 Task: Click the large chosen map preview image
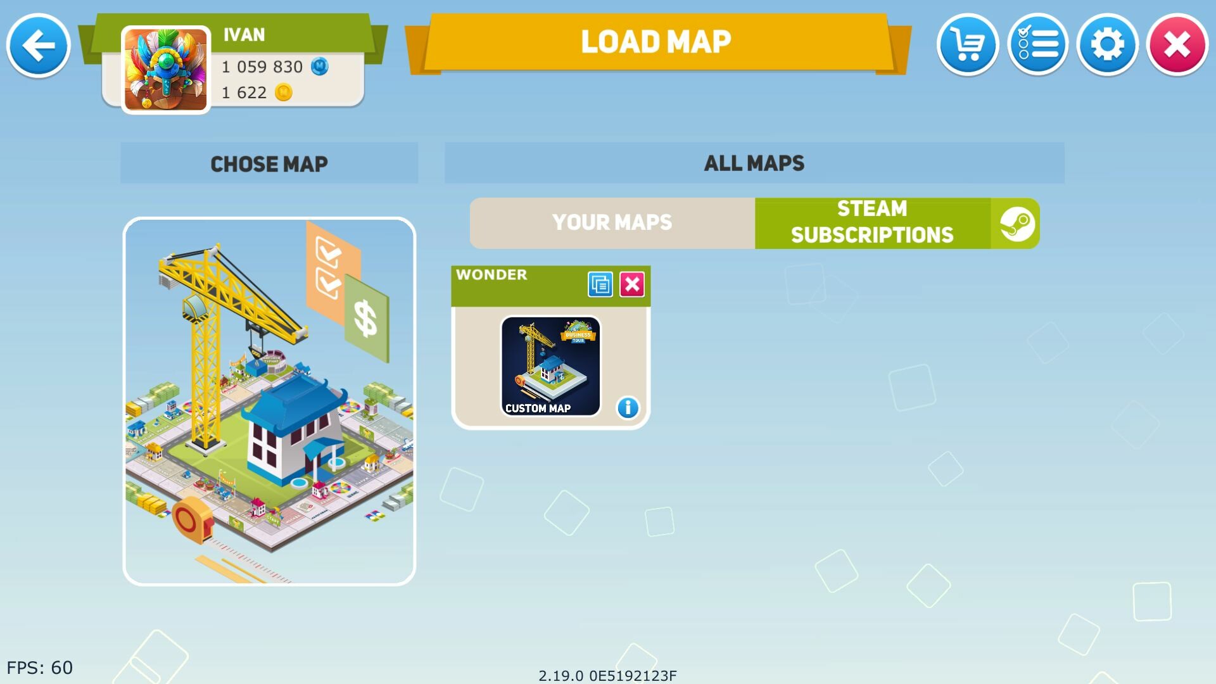click(269, 401)
